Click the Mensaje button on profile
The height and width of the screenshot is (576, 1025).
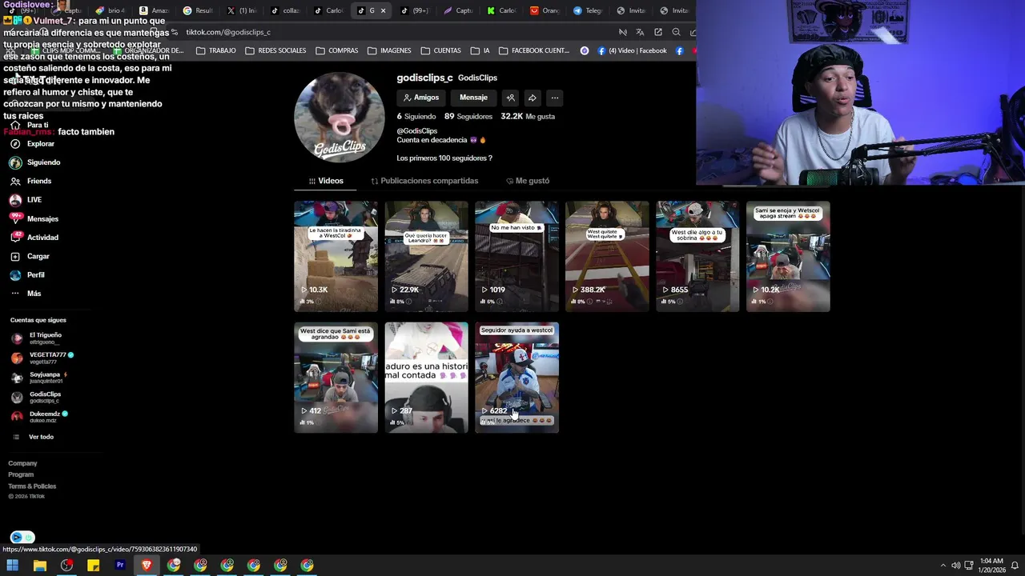pos(473,98)
